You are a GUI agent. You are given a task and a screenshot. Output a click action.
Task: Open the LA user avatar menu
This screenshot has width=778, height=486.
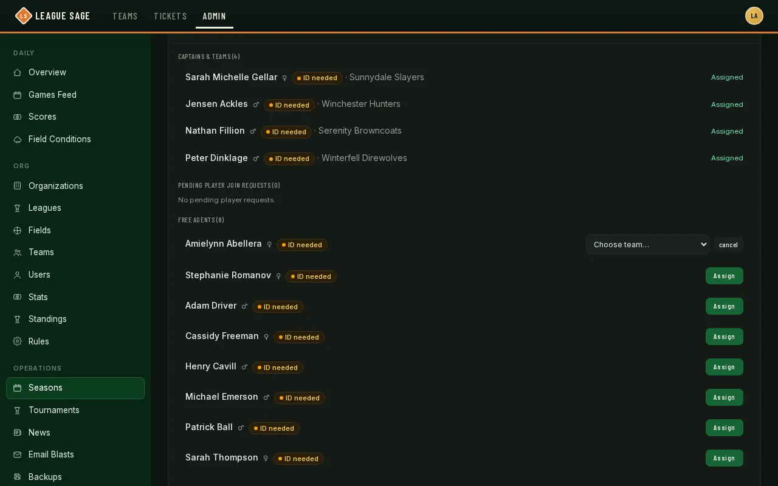754,16
